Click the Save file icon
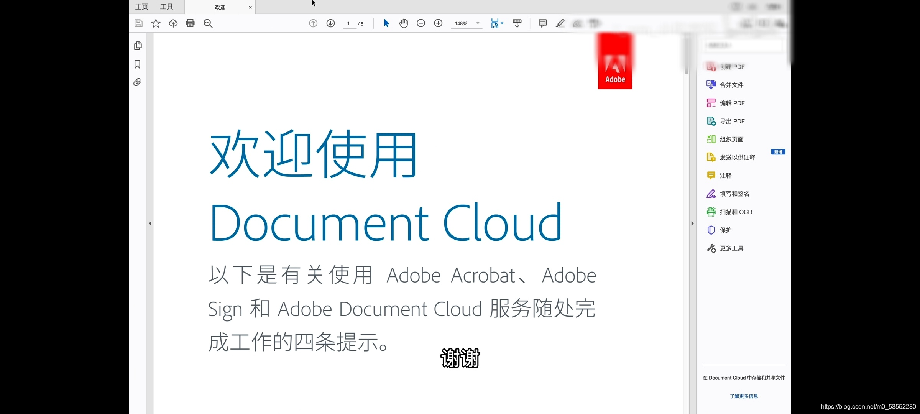Viewport: 920px width, 414px height. 138,23
